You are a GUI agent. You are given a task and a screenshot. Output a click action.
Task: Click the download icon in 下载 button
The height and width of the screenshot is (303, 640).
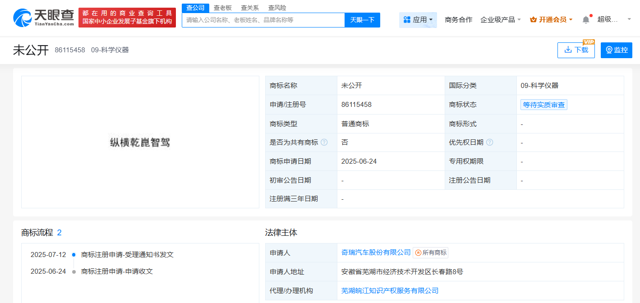click(x=568, y=50)
